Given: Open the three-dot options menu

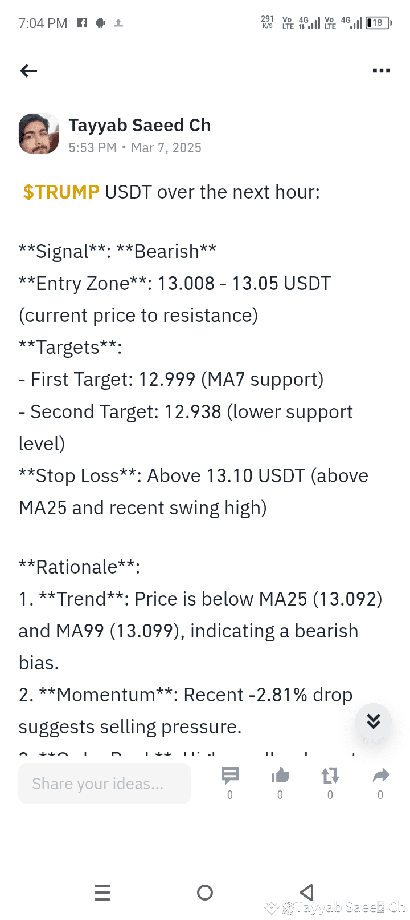Looking at the screenshot, I should (x=380, y=70).
